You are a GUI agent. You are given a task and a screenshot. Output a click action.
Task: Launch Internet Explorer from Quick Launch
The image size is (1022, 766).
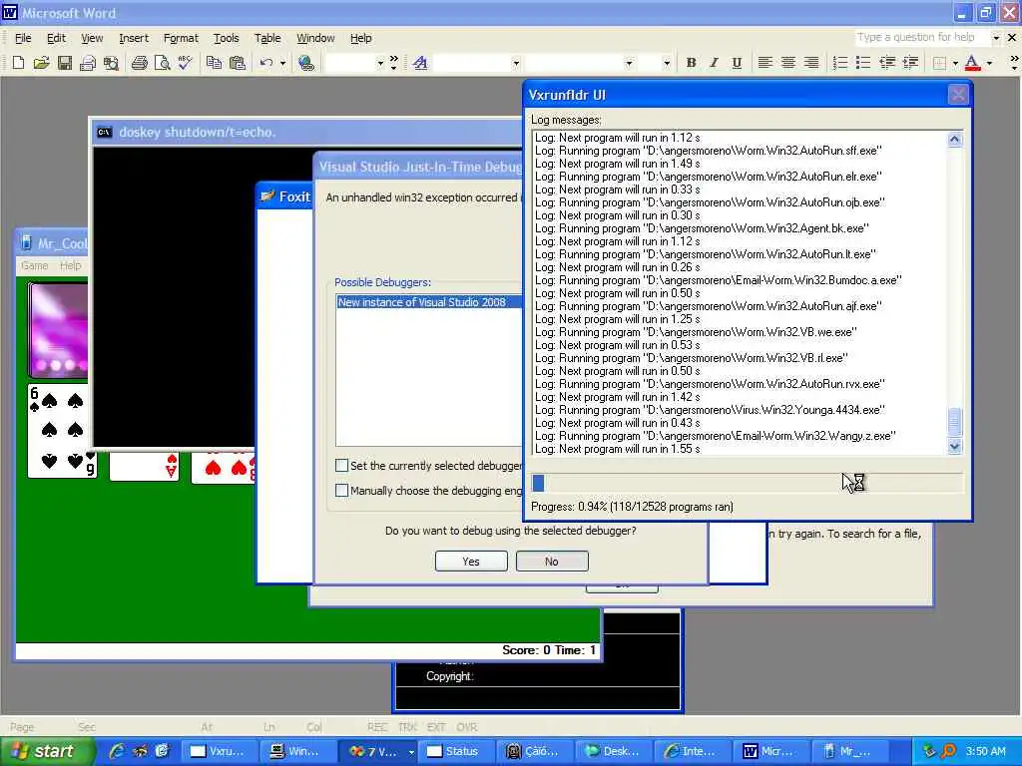118,751
